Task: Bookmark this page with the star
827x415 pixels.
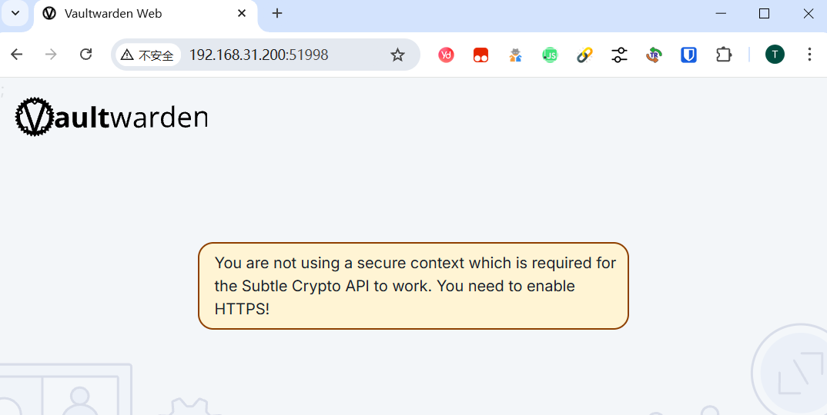Action: tap(397, 55)
